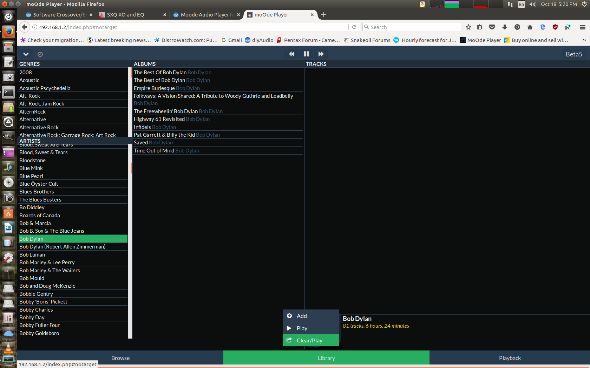Open a new Firefox tab
The width and height of the screenshot is (590, 368).
click(324, 15)
